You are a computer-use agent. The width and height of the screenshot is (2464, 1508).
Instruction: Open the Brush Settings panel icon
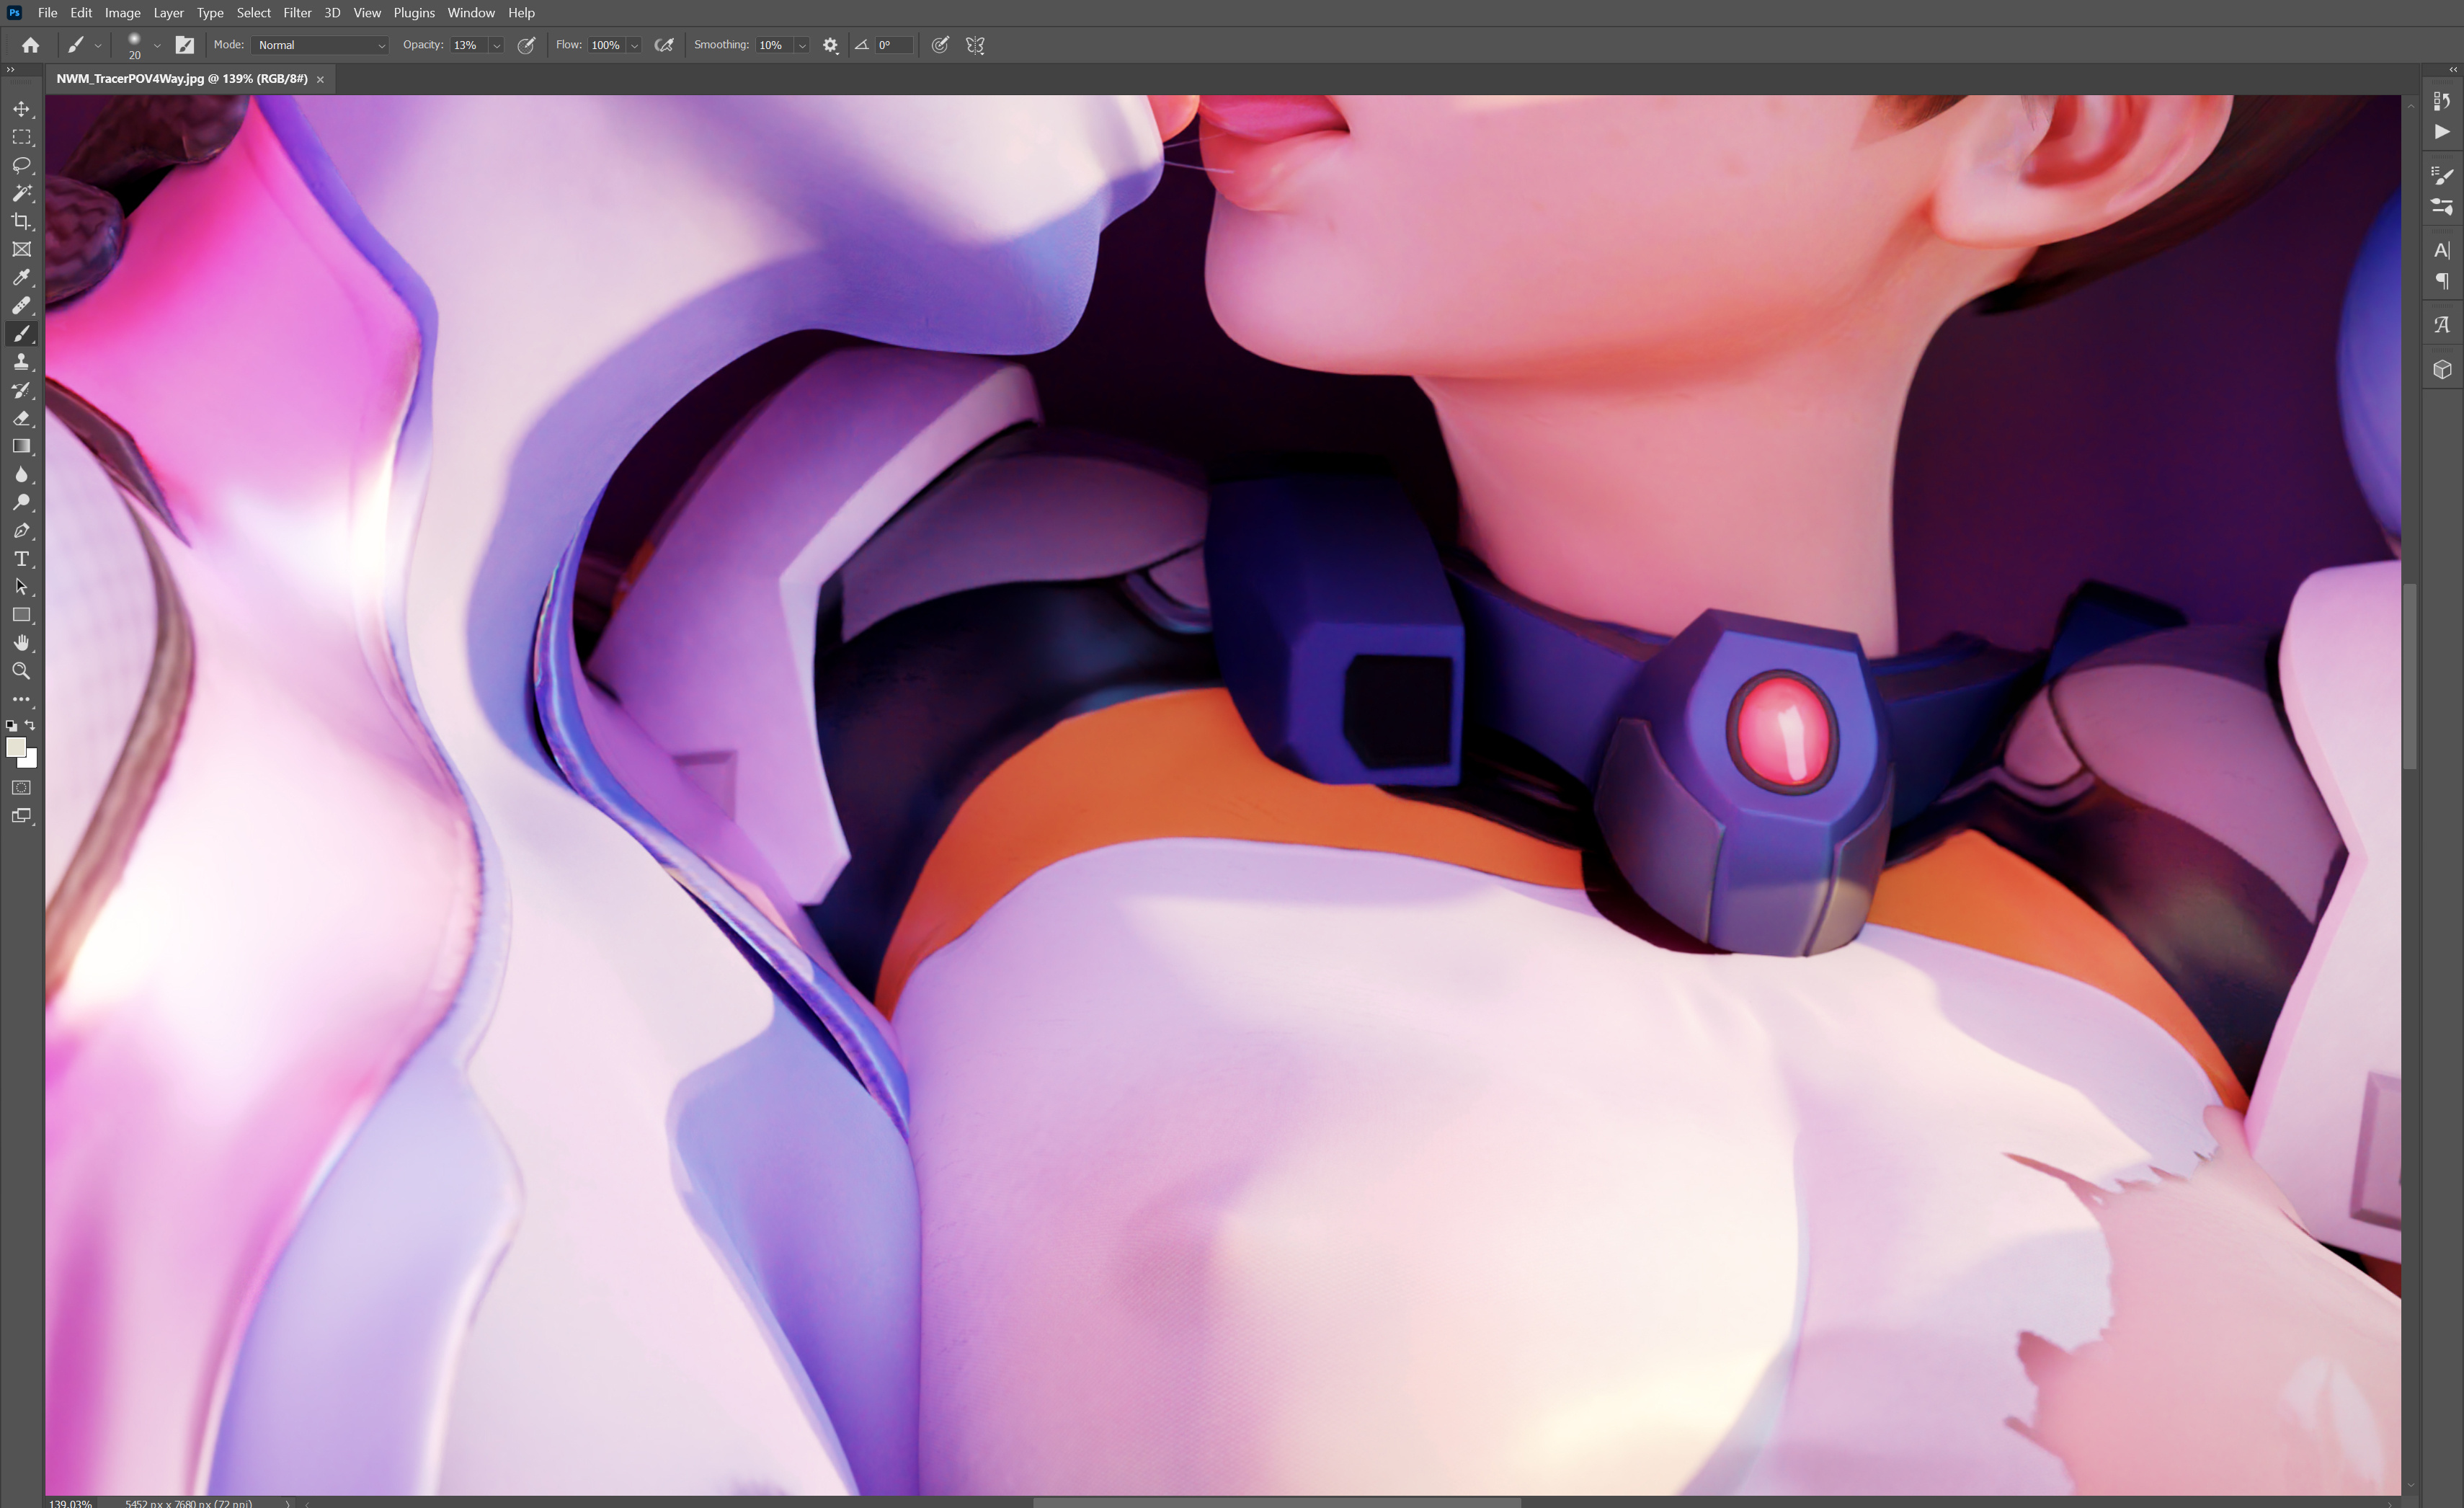tap(2442, 175)
